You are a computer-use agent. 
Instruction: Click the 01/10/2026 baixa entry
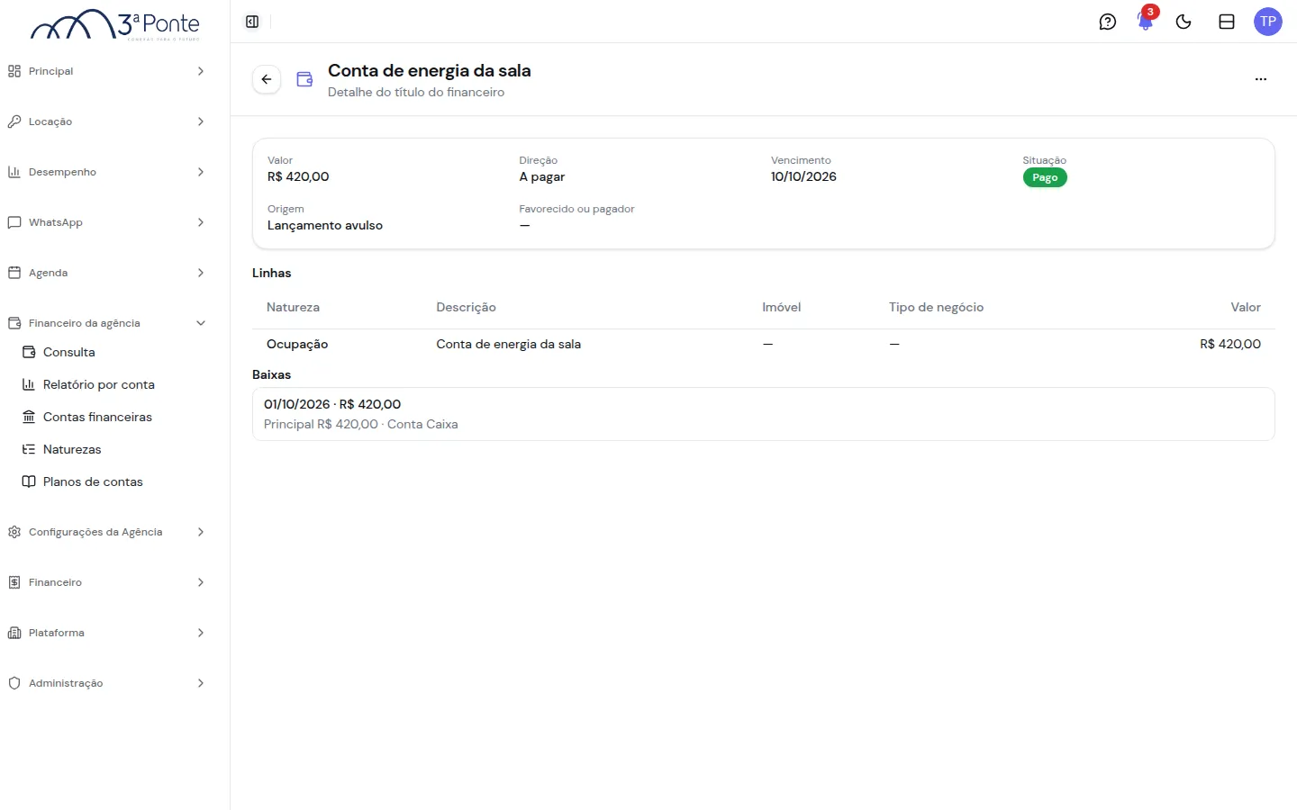(764, 414)
